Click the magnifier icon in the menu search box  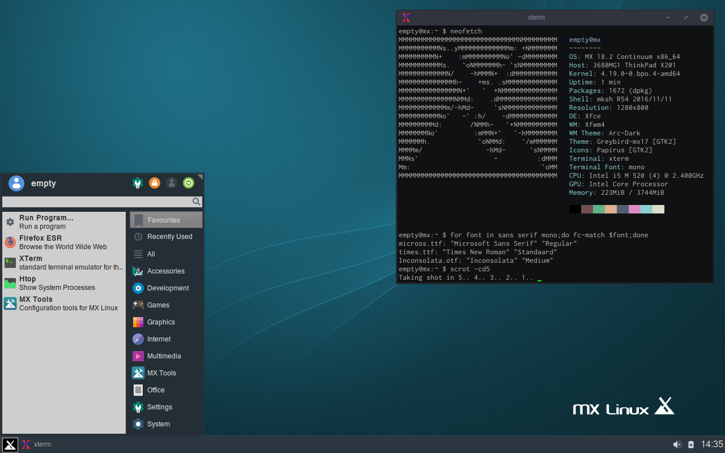(196, 202)
